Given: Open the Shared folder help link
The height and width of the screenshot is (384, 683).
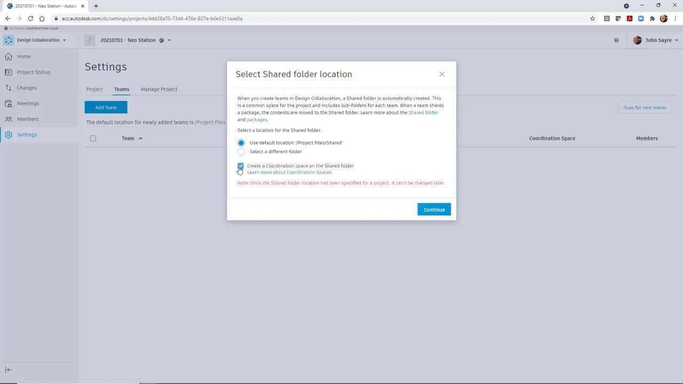Looking at the screenshot, I should coord(423,113).
